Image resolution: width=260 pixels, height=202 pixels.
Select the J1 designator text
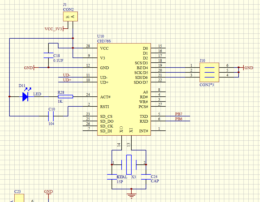[x=65, y=5]
